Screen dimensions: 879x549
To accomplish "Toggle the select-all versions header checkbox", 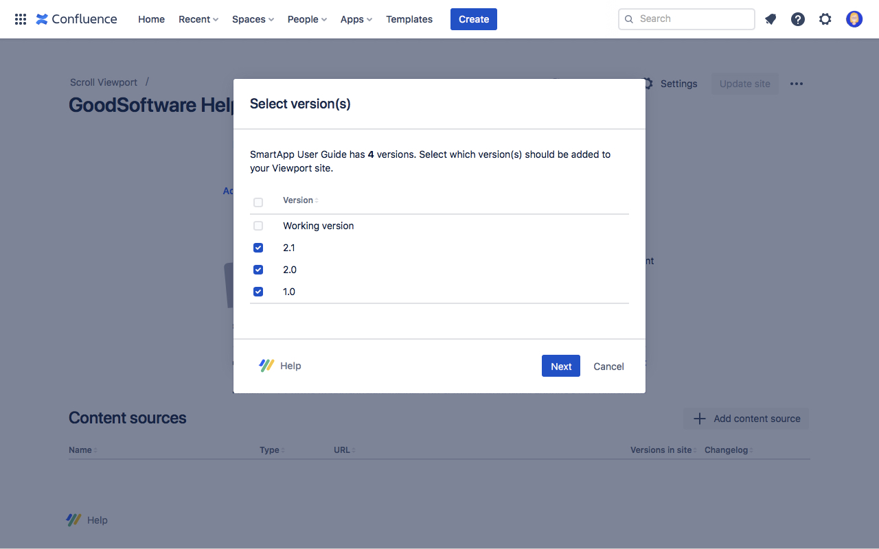I will point(258,202).
